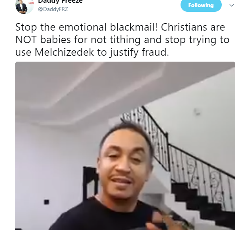
Task: Open the downward arrow menu beside Following
Action: (232, 5)
